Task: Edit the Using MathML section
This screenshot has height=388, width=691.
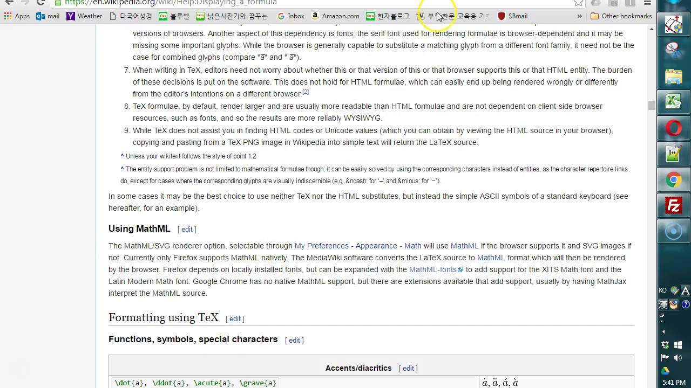Action: click(x=187, y=230)
